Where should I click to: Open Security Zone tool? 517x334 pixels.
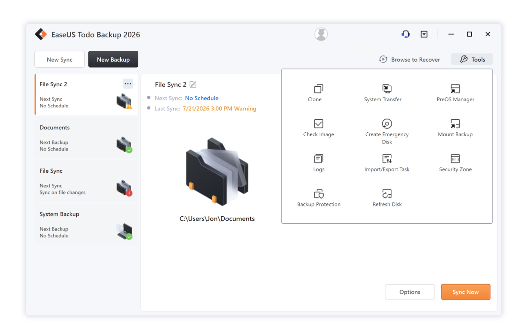(455, 162)
